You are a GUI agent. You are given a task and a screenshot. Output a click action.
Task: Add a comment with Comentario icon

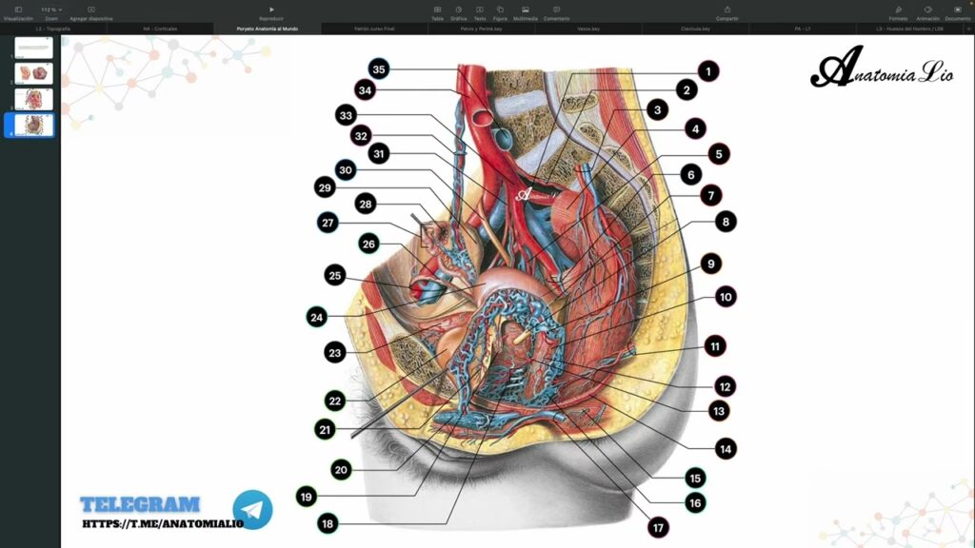tap(556, 10)
